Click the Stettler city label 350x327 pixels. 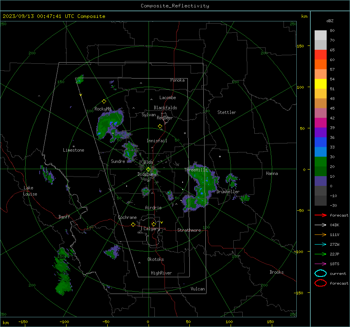coord(227,112)
